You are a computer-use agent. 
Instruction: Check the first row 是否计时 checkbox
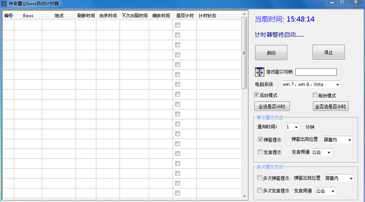177,25
